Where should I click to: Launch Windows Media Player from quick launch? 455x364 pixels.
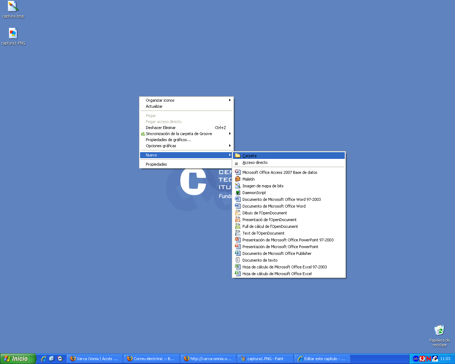60,359
